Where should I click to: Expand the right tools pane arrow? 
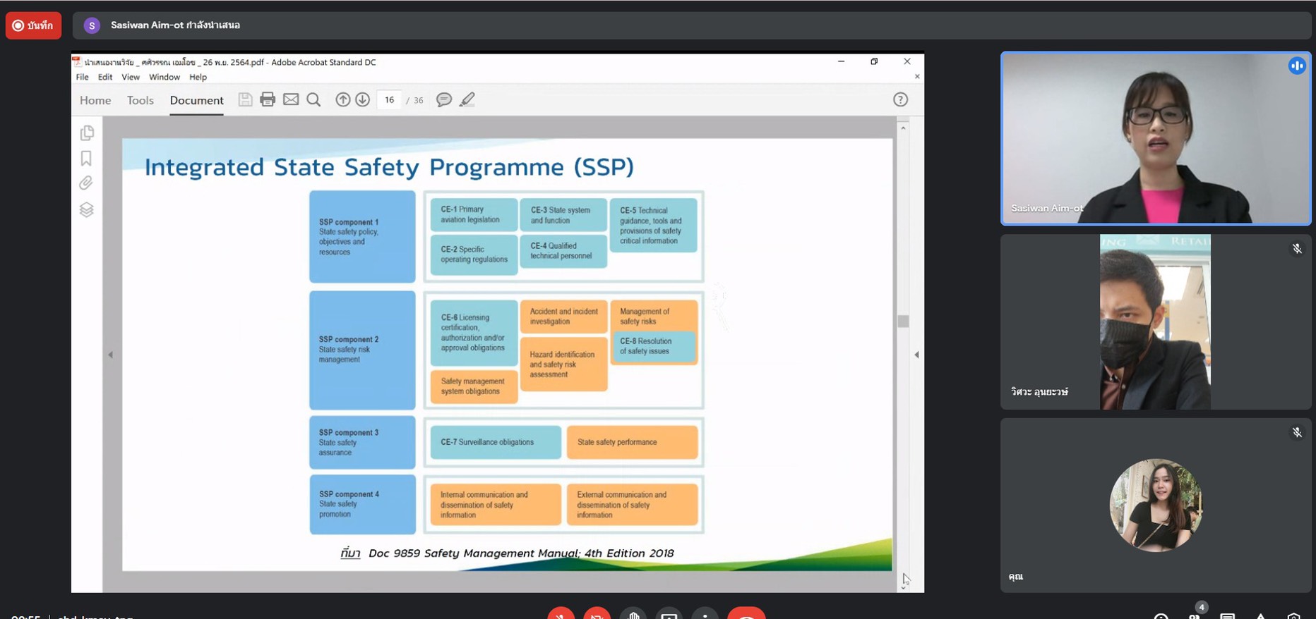coord(916,355)
